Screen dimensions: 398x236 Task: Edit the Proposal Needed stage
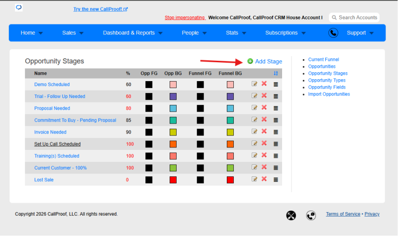pyautogui.click(x=254, y=108)
